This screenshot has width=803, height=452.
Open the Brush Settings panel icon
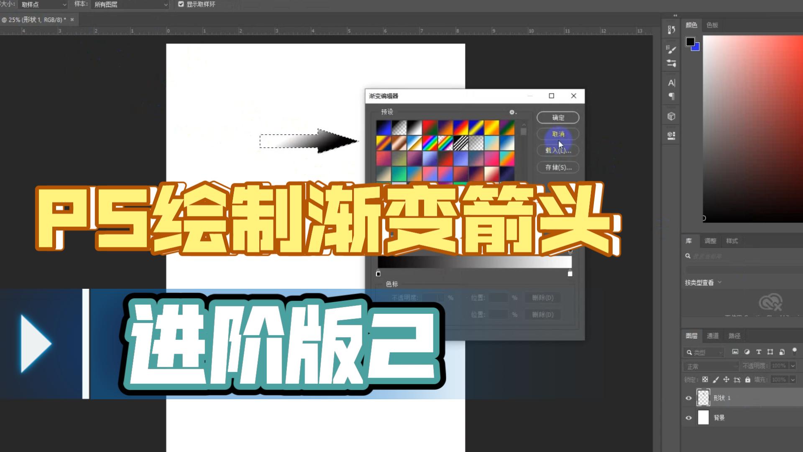(x=671, y=49)
